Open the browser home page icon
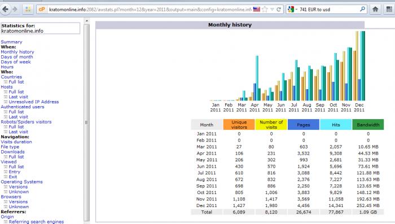 click(375, 10)
